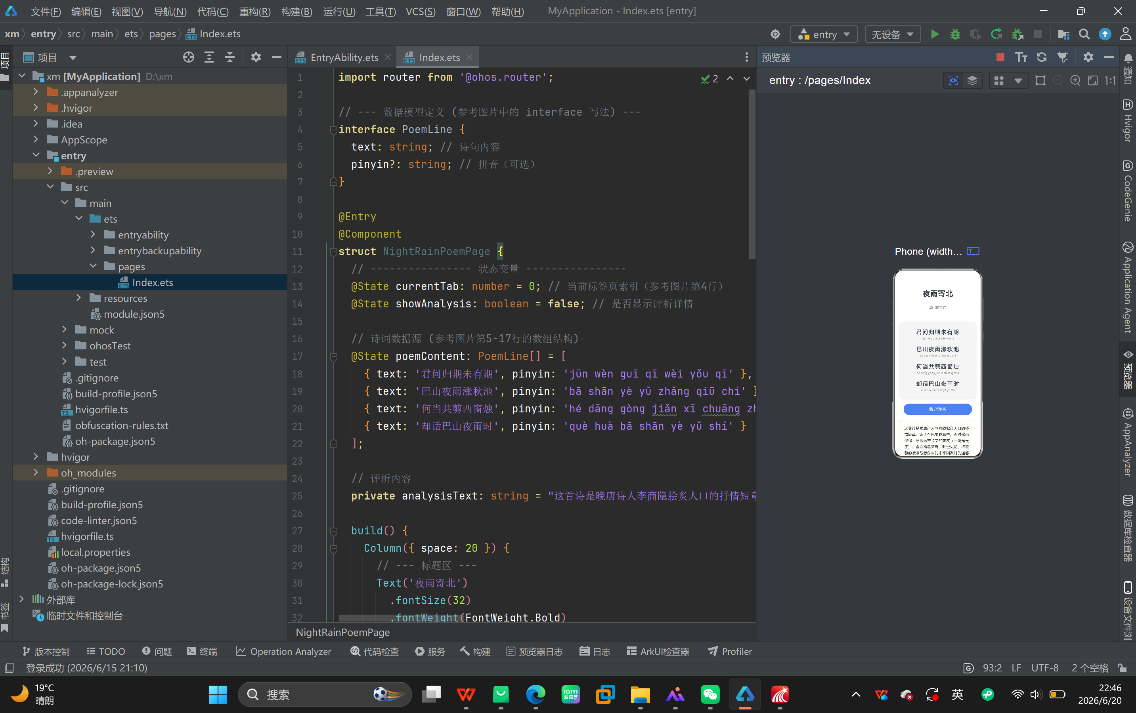Image resolution: width=1136 pixels, height=713 pixels.
Task: Toggle the CodeGenie side tool window
Action: (x=1128, y=191)
